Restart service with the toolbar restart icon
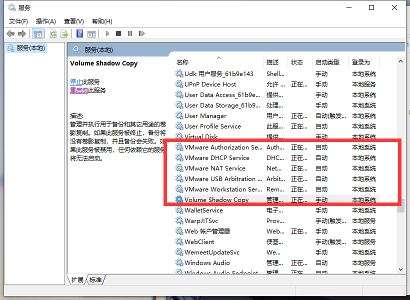Viewport: 410px width, 300px height. pyautogui.click(x=141, y=33)
